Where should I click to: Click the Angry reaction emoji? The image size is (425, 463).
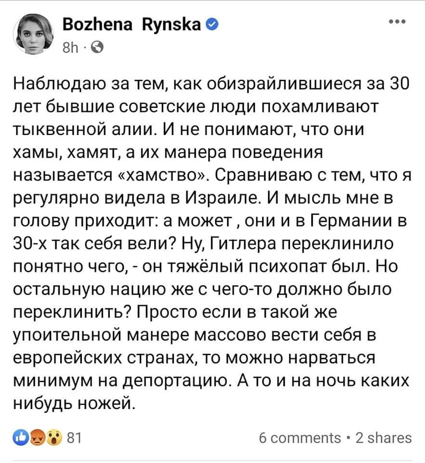coord(38,438)
